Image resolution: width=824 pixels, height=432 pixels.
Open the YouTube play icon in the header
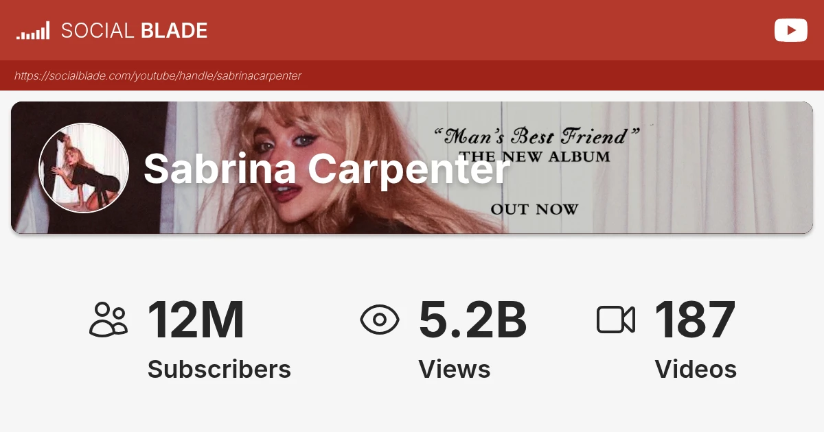point(790,30)
